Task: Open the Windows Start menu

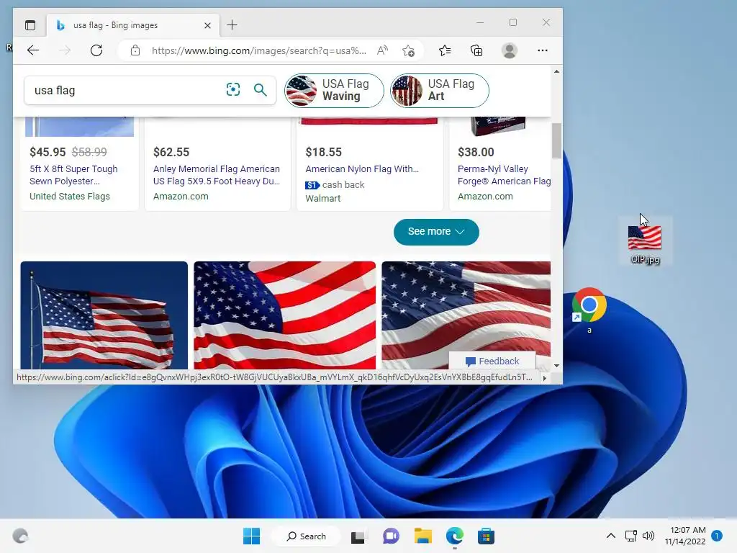Action: coord(251,536)
